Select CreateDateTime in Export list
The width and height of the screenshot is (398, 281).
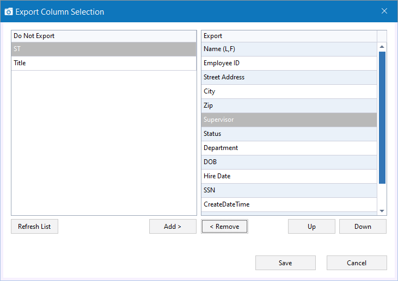(x=289, y=204)
